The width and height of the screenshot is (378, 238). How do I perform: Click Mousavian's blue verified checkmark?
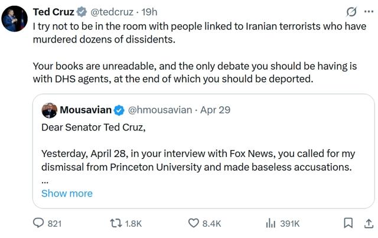(119, 110)
